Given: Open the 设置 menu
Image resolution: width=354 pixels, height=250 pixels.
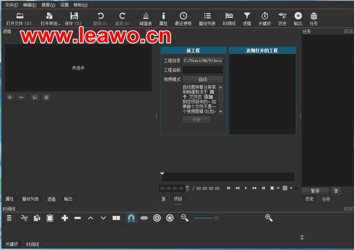Looking at the screenshot, I should (x=64, y=5).
